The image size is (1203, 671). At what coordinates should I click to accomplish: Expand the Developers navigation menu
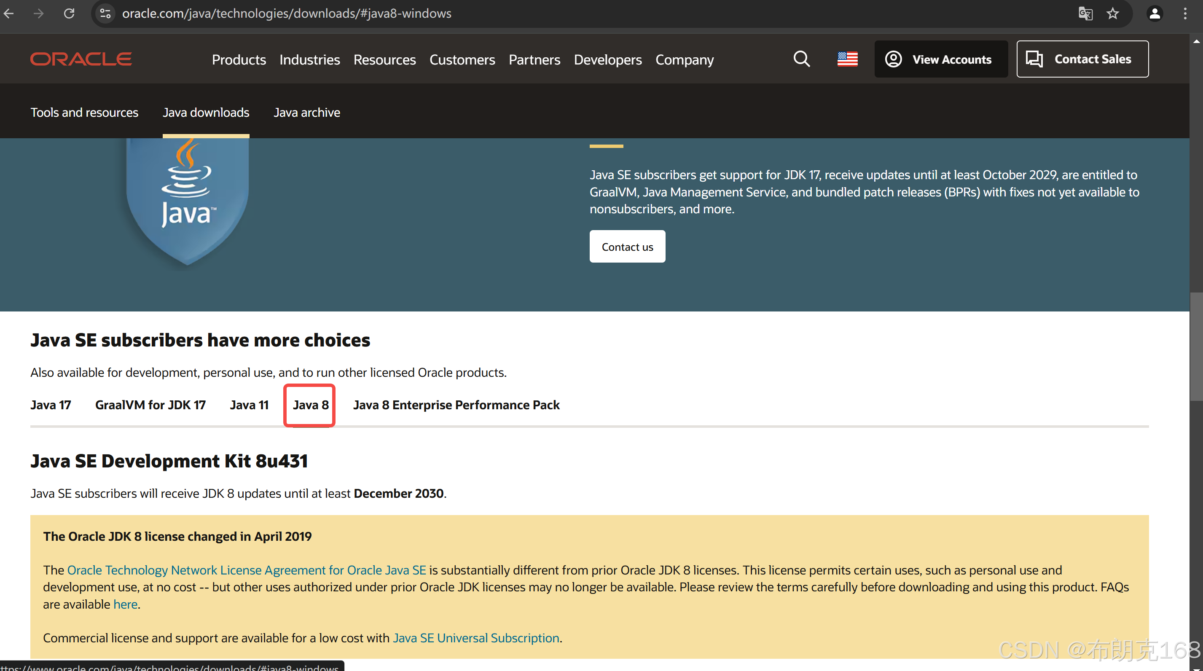[x=607, y=60]
